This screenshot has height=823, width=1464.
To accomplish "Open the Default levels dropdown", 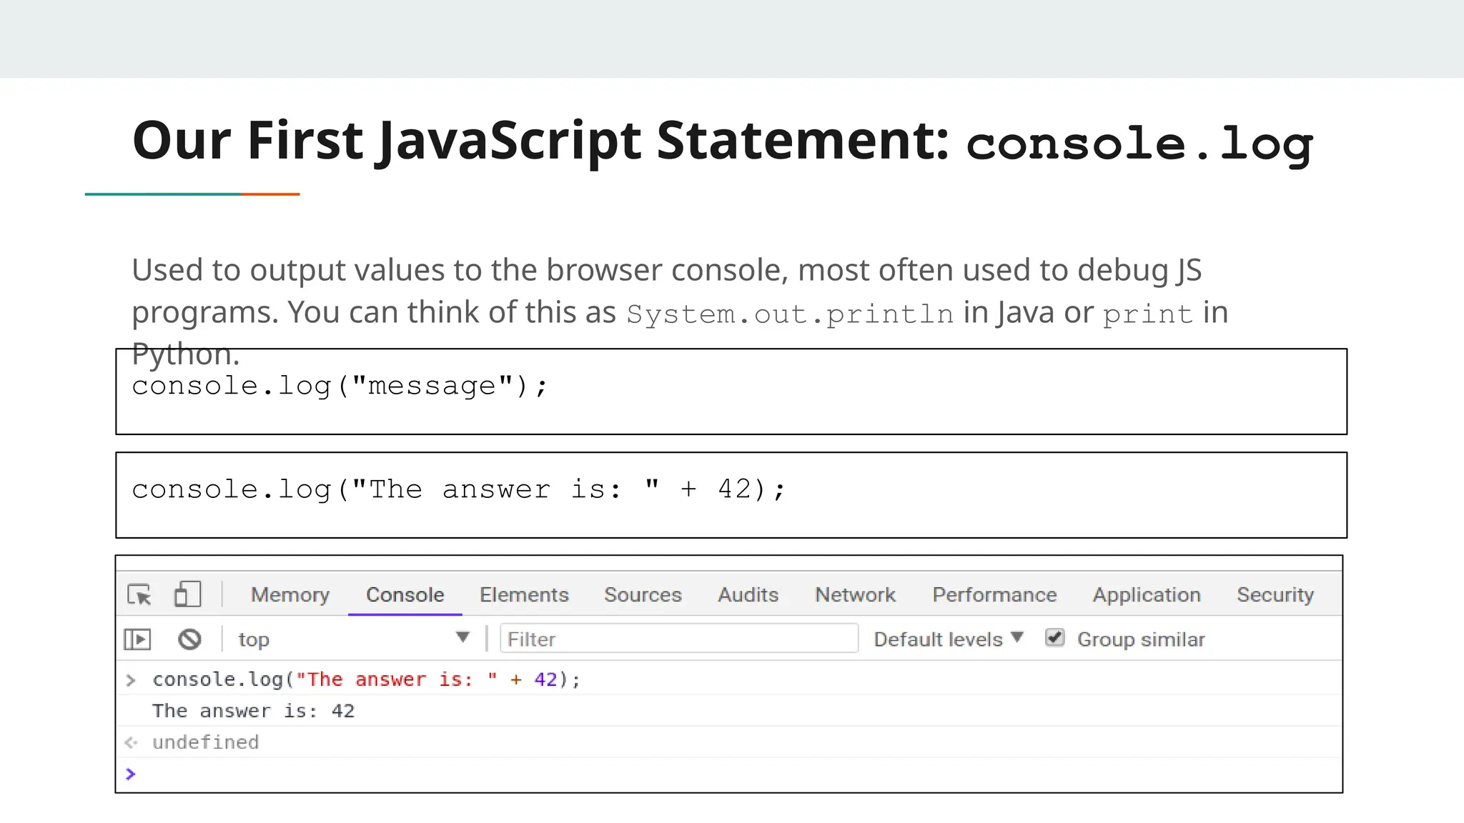I will click(x=949, y=639).
